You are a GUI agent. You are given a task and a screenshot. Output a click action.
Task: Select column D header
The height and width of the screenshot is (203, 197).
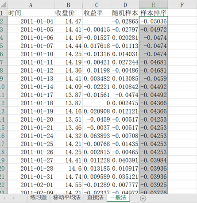125,4
